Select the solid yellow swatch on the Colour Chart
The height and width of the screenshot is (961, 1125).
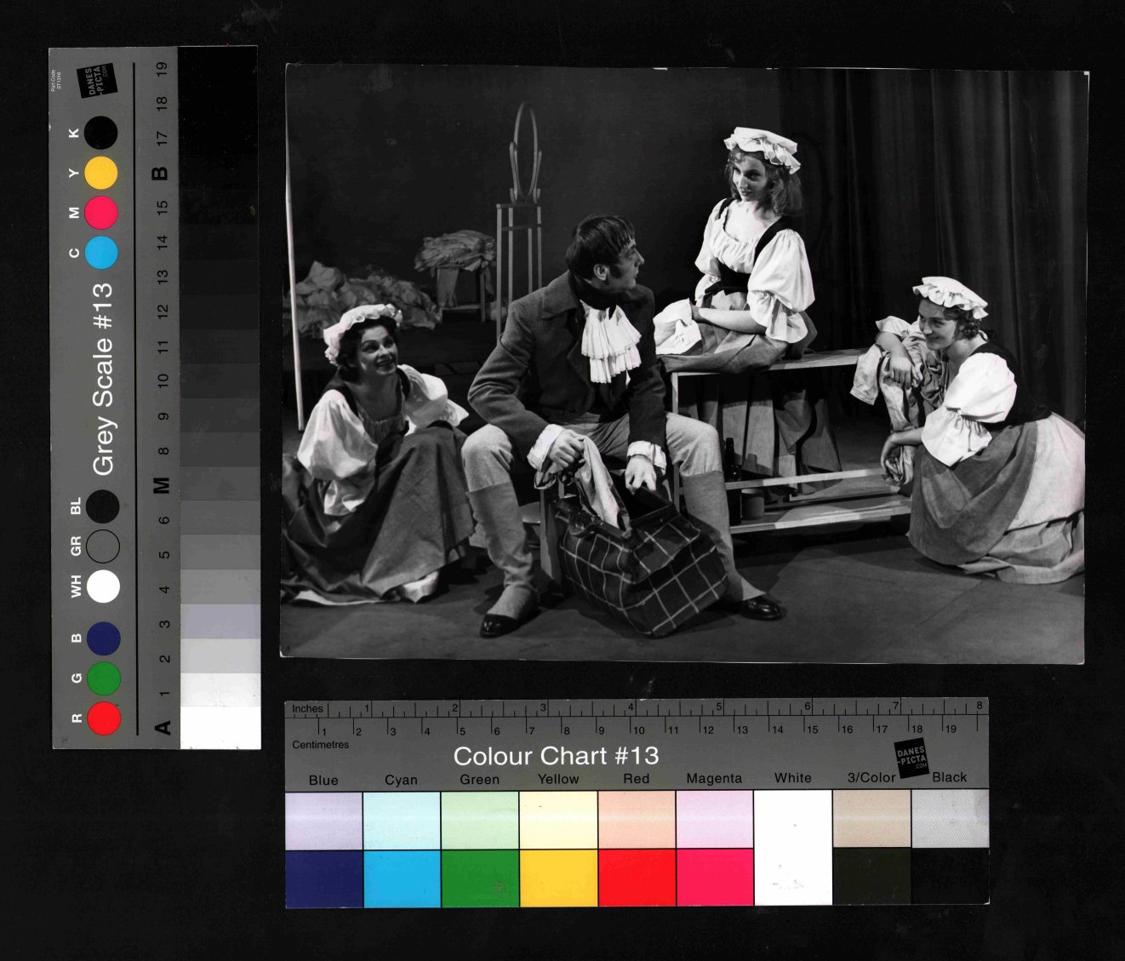click(x=558, y=878)
